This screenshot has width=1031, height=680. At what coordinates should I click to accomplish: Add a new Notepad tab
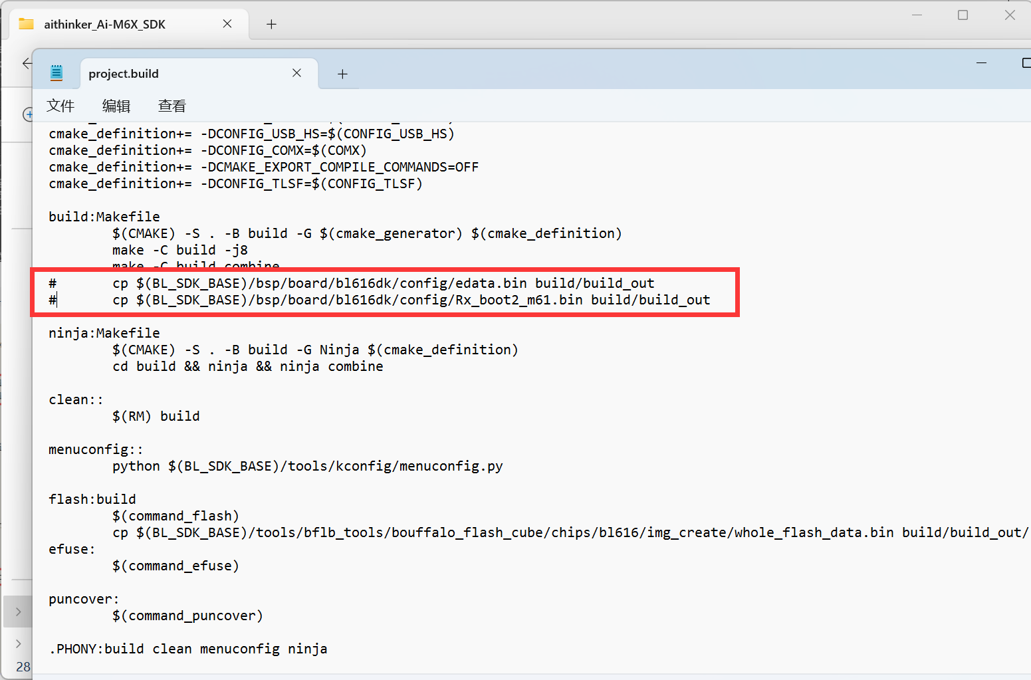pyautogui.click(x=342, y=74)
